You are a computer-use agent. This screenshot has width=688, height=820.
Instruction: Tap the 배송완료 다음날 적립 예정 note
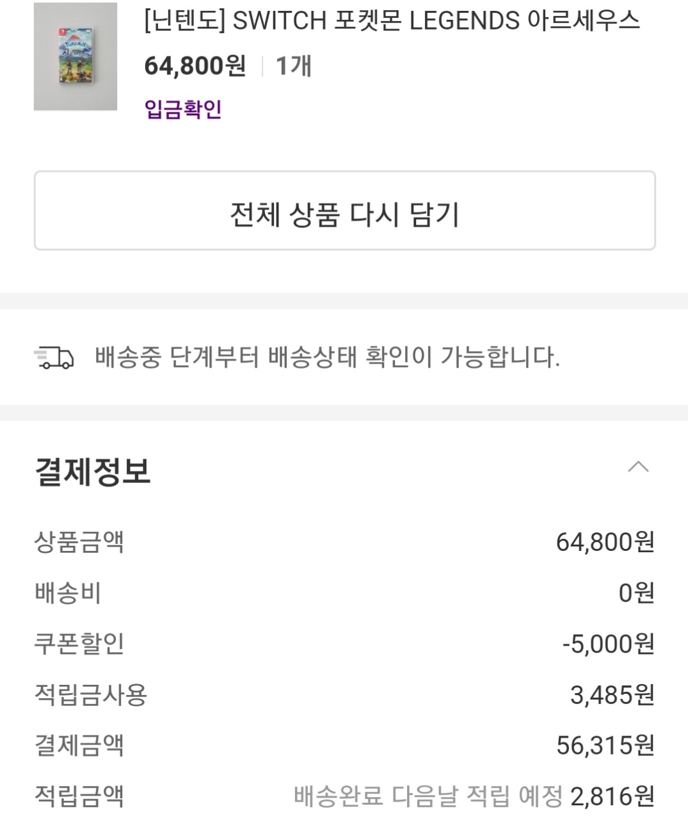tap(428, 796)
